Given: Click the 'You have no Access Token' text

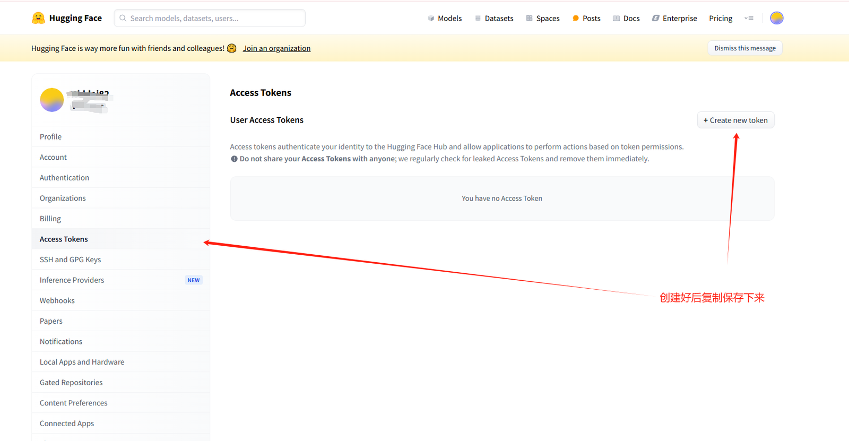Looking at the screenshot, I should pos(502,198).
